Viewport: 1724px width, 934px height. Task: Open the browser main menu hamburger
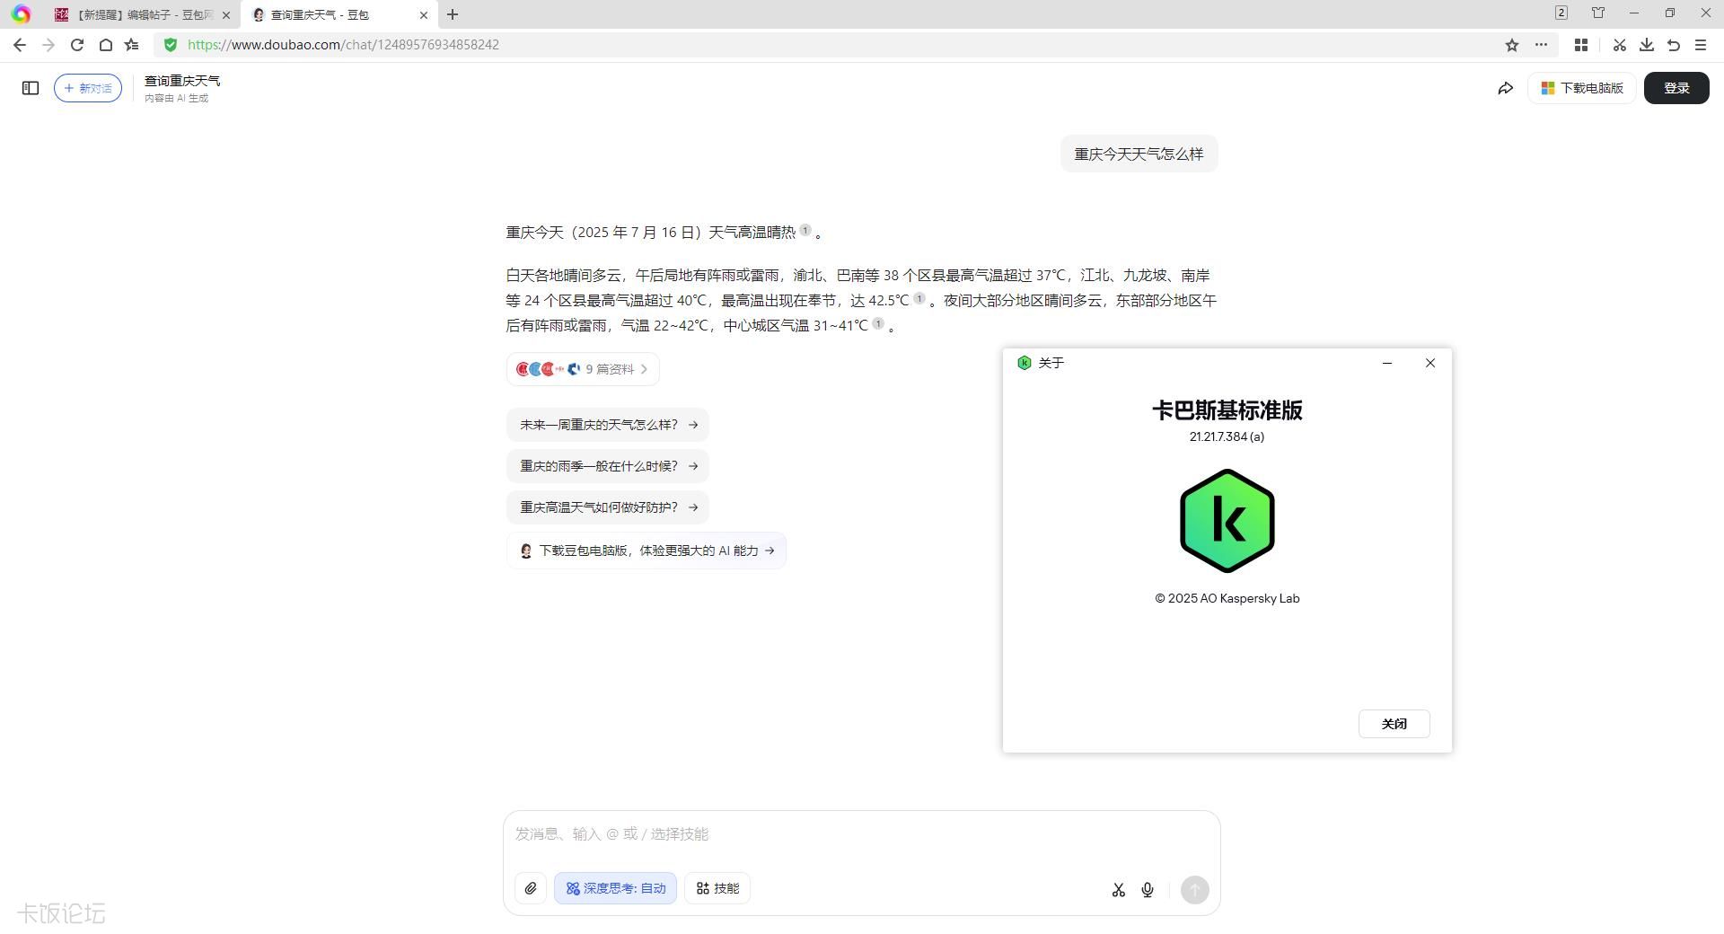click(1701, 45)
